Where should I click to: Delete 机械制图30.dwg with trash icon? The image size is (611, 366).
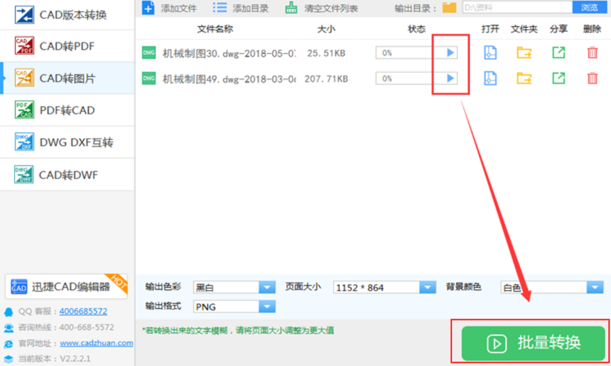pyautogui.click(x=593, y=53)
